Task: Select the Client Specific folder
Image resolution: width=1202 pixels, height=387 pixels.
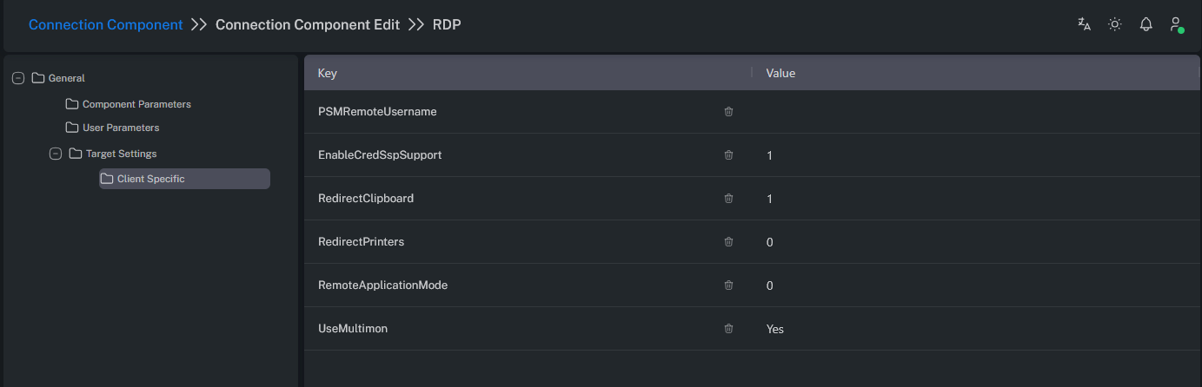Action: point(150,179)
